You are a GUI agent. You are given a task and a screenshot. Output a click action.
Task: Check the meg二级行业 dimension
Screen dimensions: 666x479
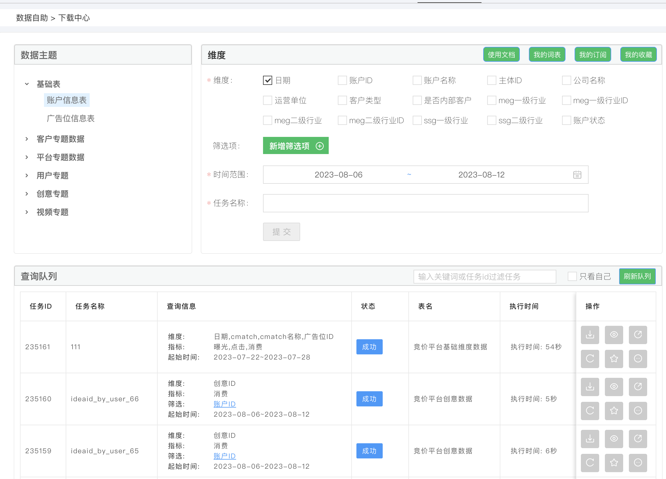click(x=268, y=120)
